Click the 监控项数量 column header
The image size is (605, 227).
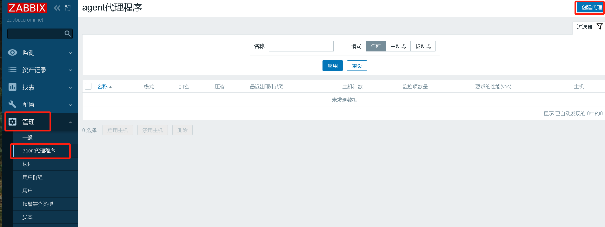415,86
